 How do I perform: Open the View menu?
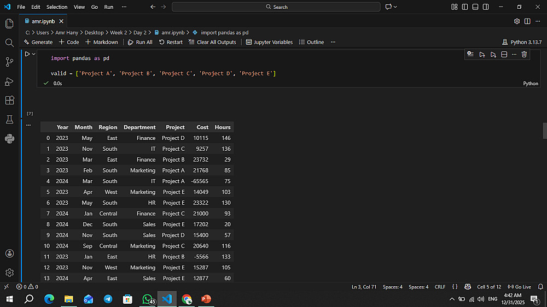79,7
